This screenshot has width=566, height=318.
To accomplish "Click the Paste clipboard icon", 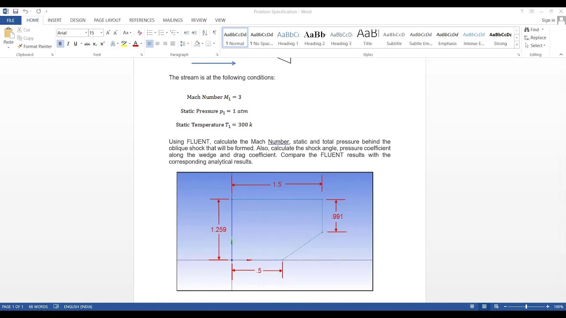I will click(x=8, y=33).
